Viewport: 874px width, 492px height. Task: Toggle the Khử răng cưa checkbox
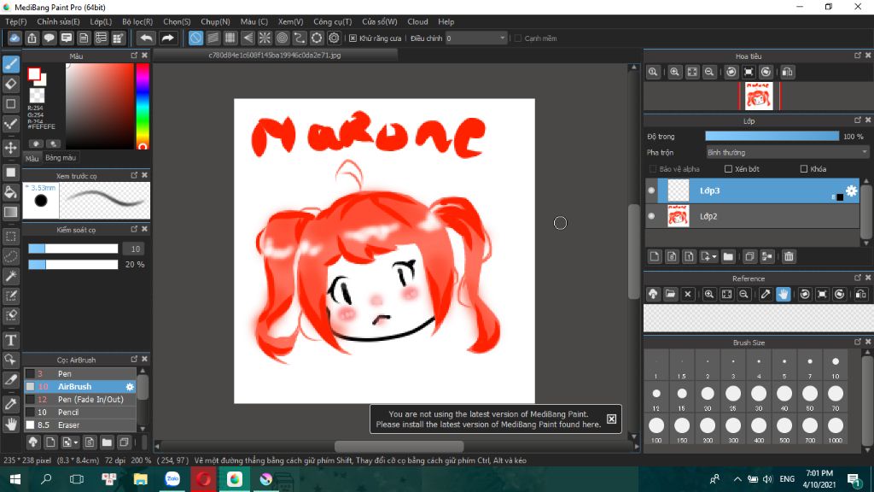(353, 38)
